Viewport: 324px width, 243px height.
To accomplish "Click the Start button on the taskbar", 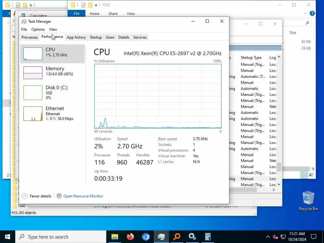I will [8, 237].
